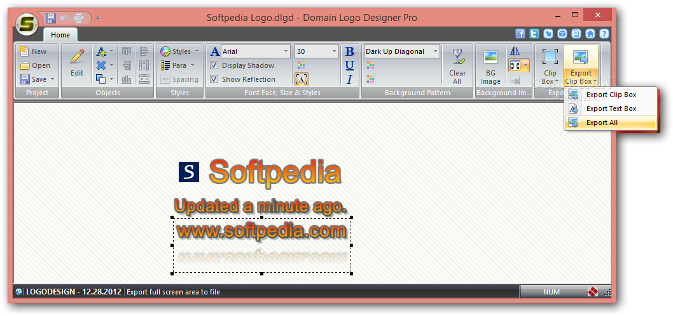Open the Facebook link icon
The image size is (673, 316).
pyautogui.click(x=520, y=34)
